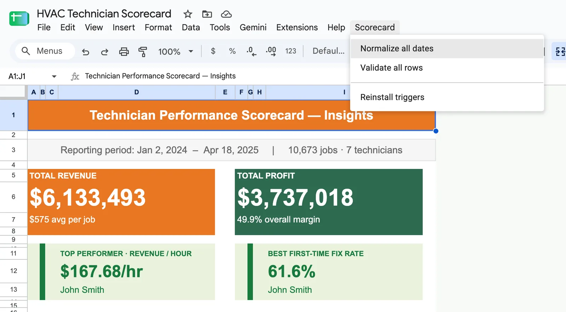The height and width of the screenshot is (312, 566).
Task: Choose Normalize all dates
Action: pos(447,48)
